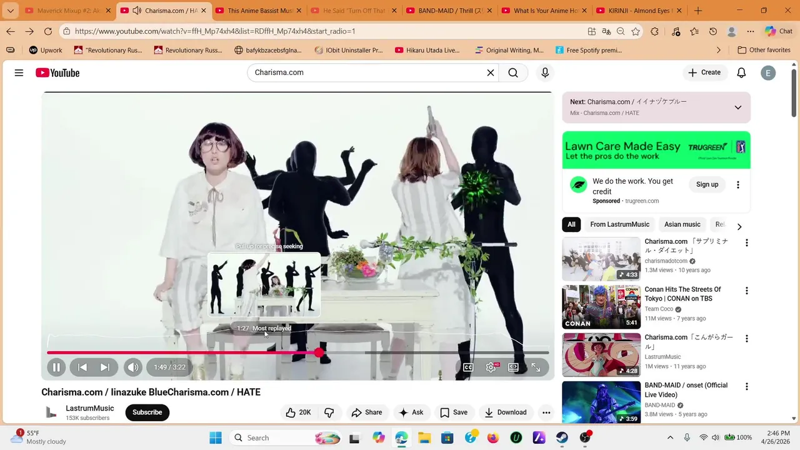
Task: Click the red playhead on the progress bar
Action: pos(319,353)
